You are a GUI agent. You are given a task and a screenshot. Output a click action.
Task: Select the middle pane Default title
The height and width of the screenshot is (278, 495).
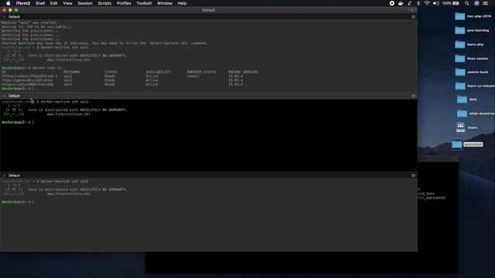[14, 96]
